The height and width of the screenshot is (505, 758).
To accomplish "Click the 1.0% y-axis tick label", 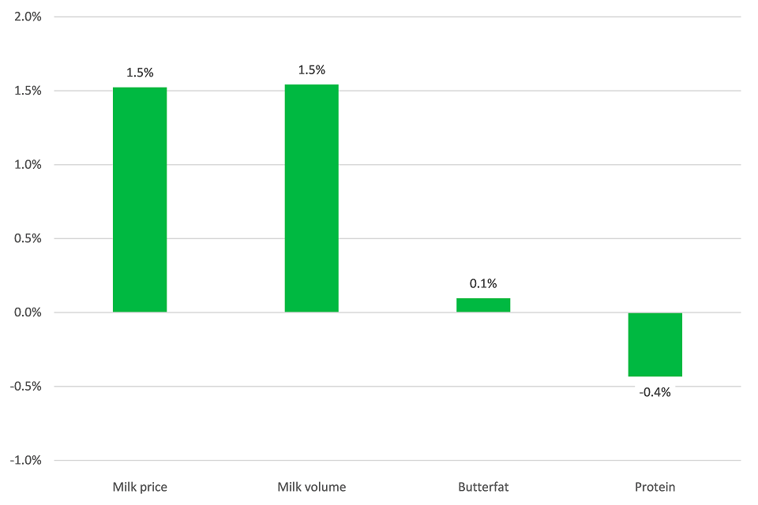I will point(28,165).
